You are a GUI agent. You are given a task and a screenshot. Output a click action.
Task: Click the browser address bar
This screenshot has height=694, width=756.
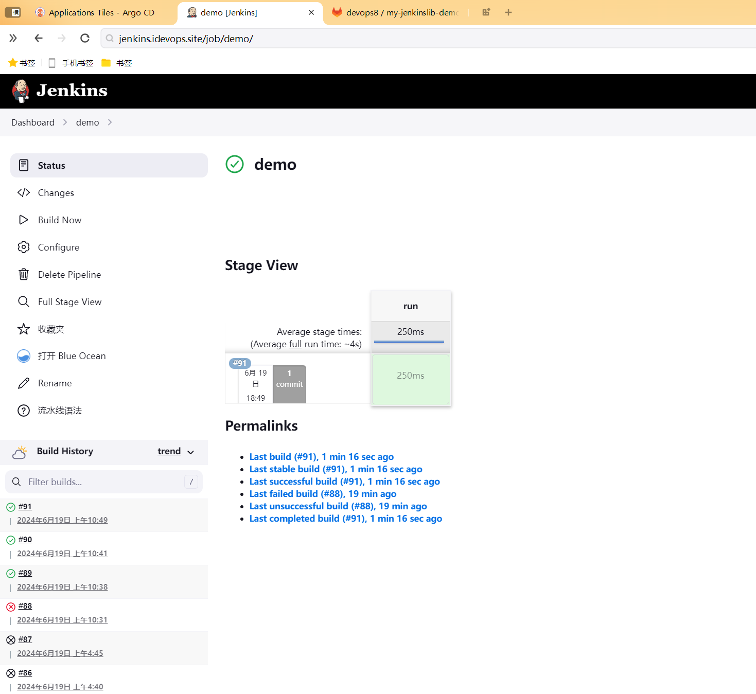[427, 39]
